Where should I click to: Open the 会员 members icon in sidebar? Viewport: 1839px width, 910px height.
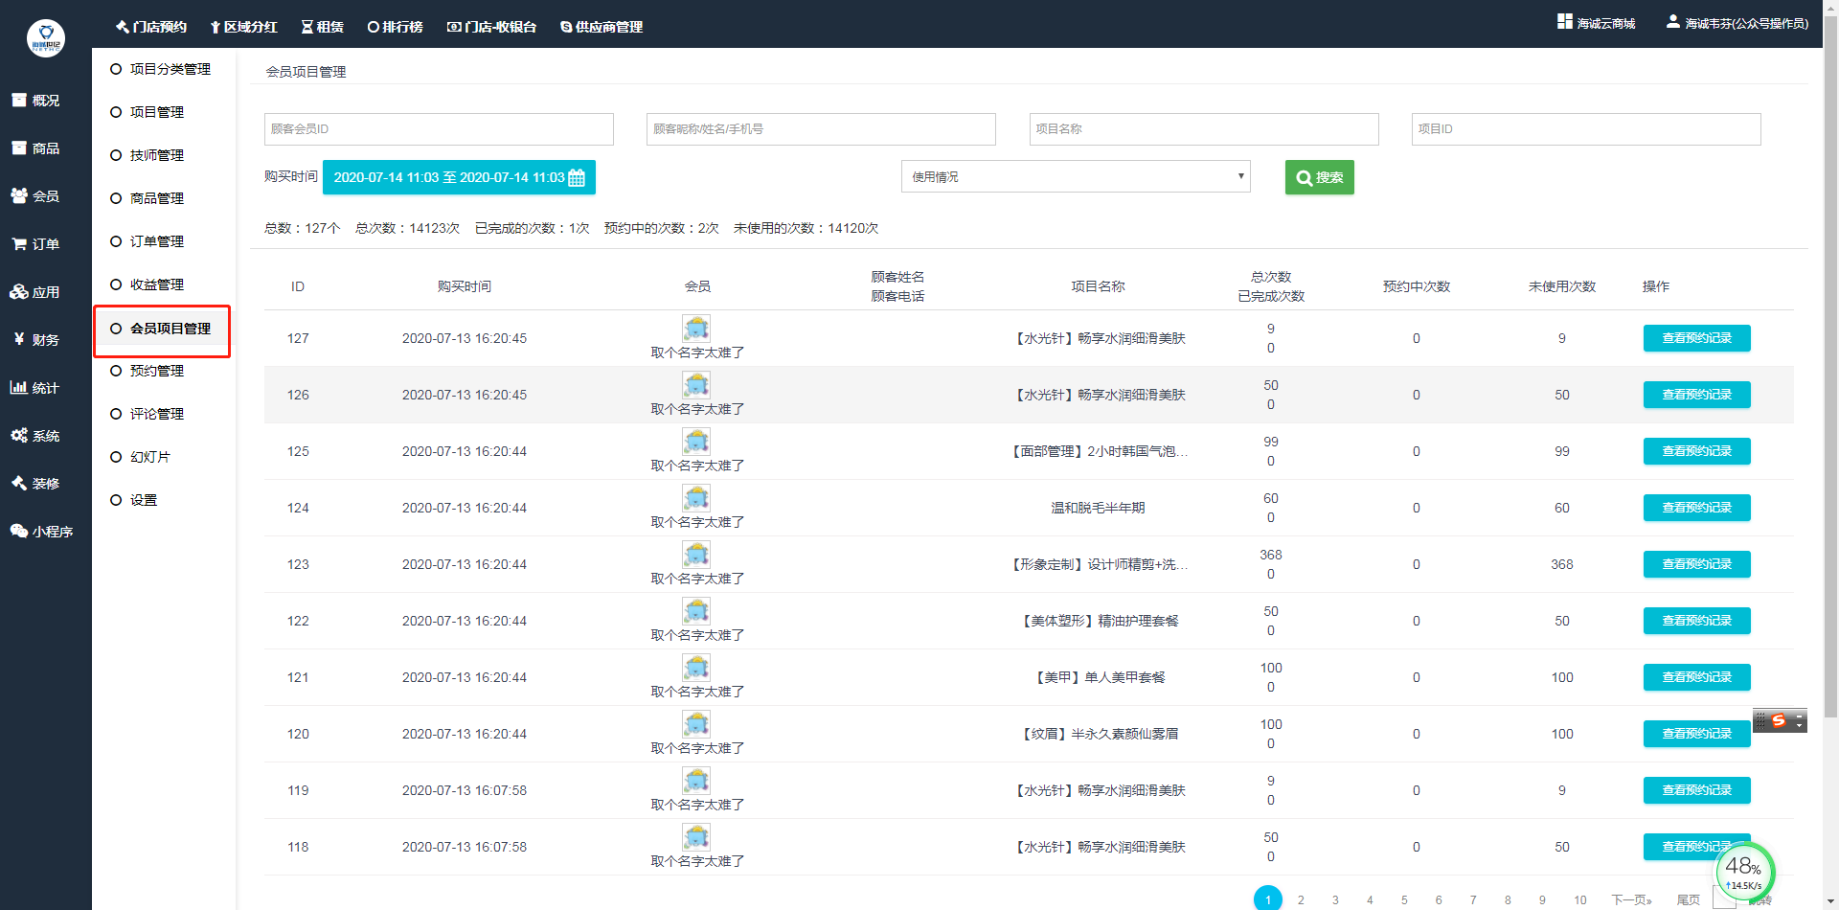coord(19,195)
